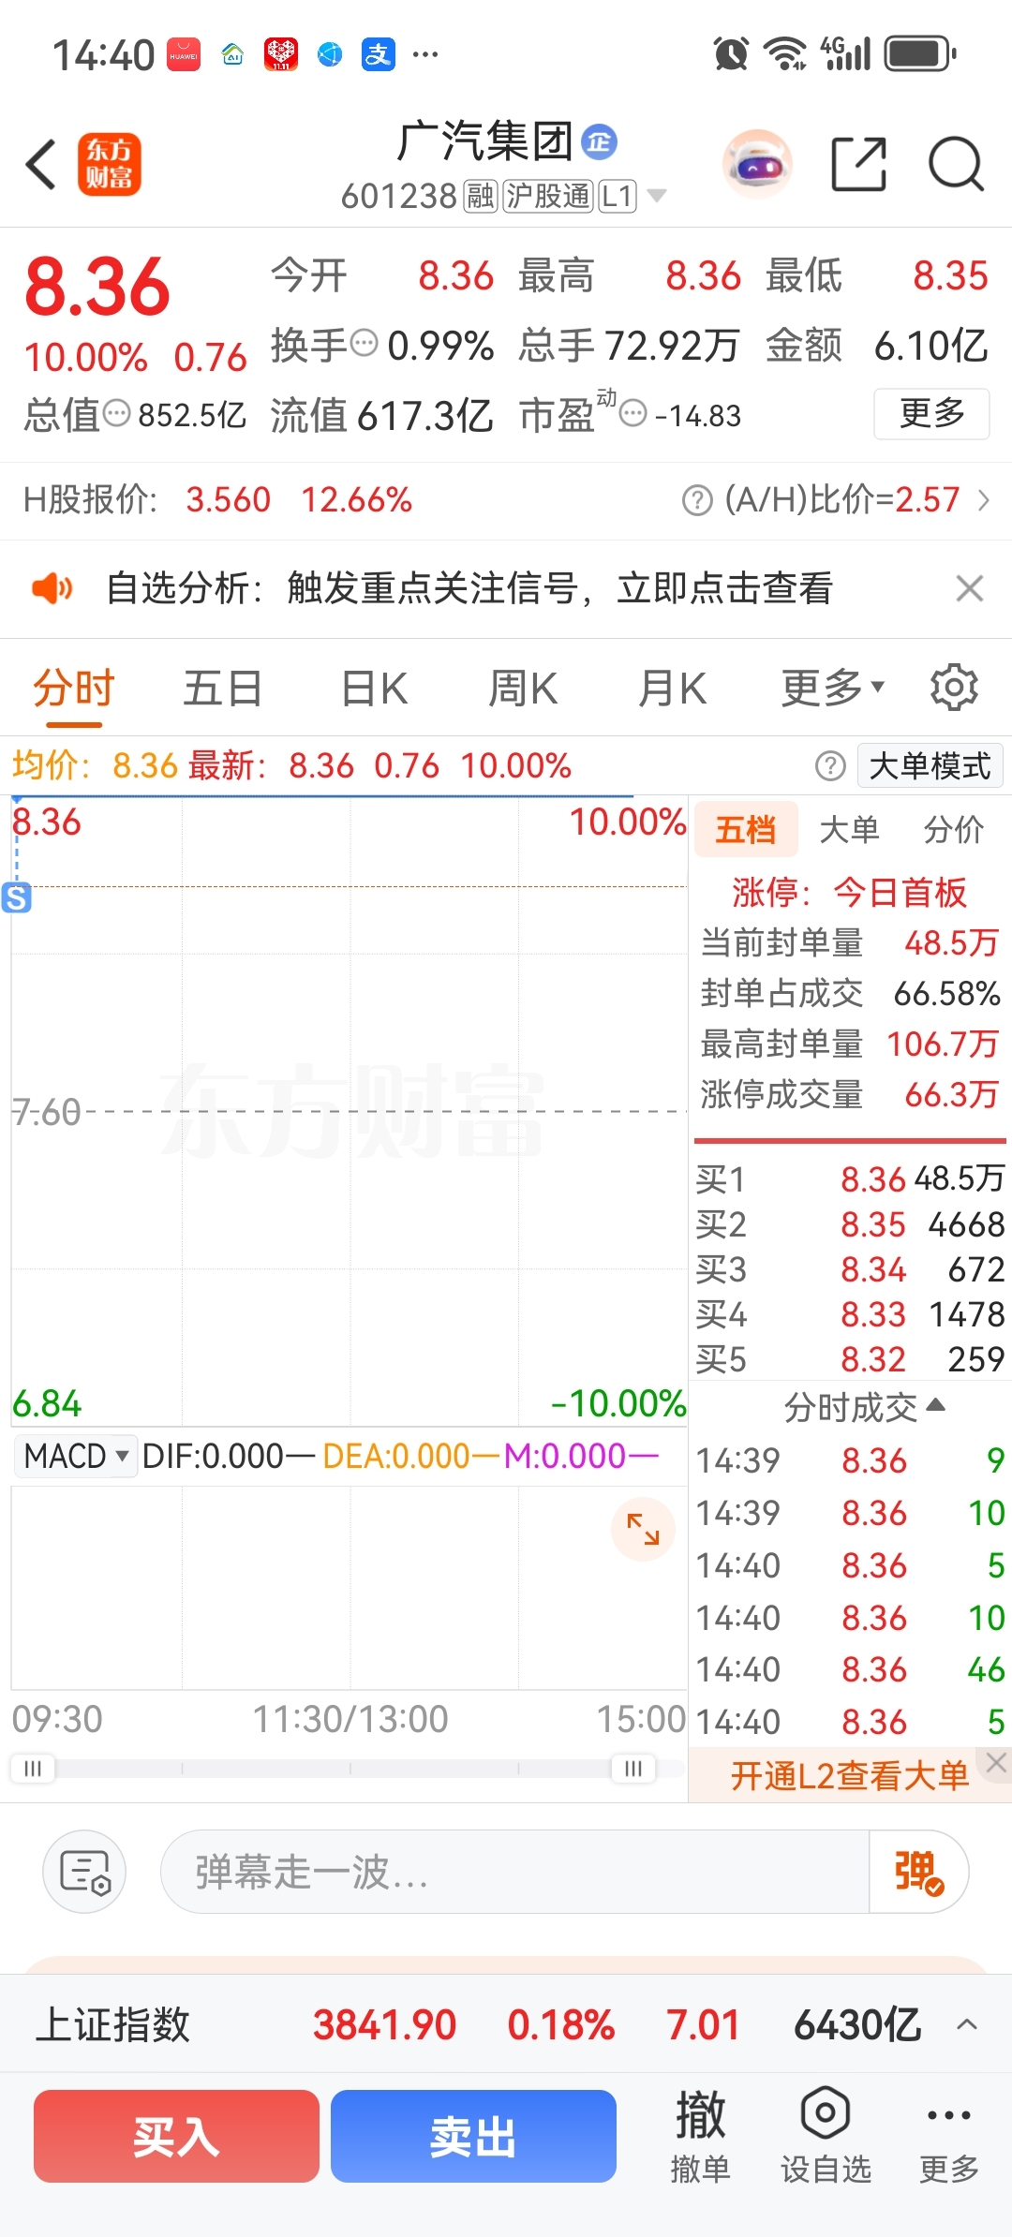Tap the Alipay icon in status bar

(379, 54)
